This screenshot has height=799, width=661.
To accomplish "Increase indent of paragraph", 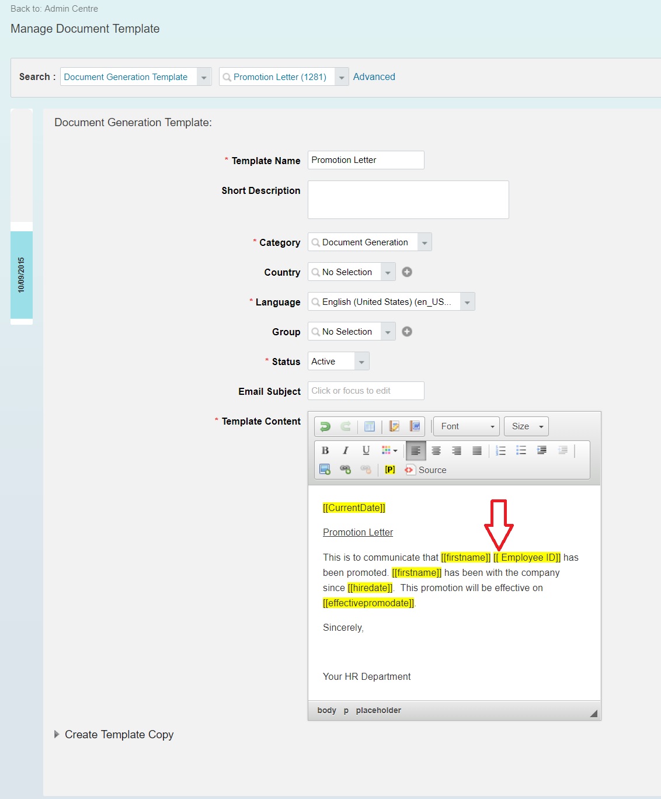I will pos(542,450).
